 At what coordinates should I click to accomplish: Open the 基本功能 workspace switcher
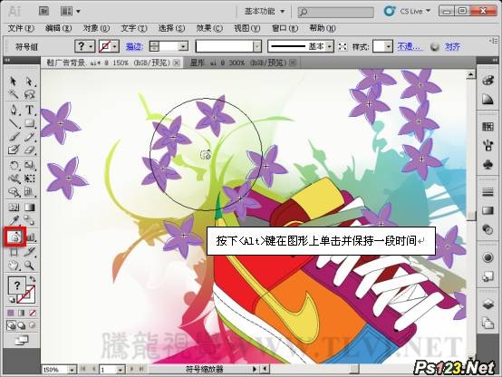265,11
